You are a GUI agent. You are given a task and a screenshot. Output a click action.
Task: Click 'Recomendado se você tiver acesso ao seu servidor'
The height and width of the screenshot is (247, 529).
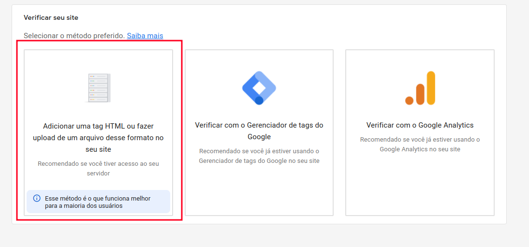[x=98, y=168]
